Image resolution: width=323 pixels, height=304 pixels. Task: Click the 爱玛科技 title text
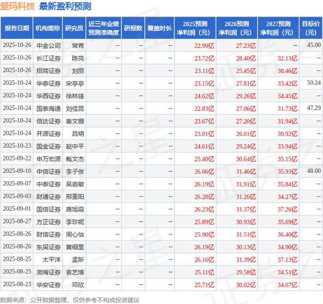18,6
